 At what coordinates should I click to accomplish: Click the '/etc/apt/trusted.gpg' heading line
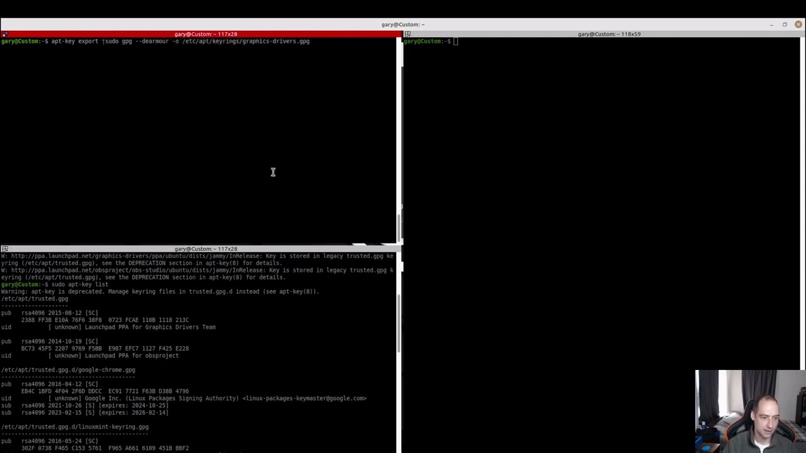tap(35, 299)
